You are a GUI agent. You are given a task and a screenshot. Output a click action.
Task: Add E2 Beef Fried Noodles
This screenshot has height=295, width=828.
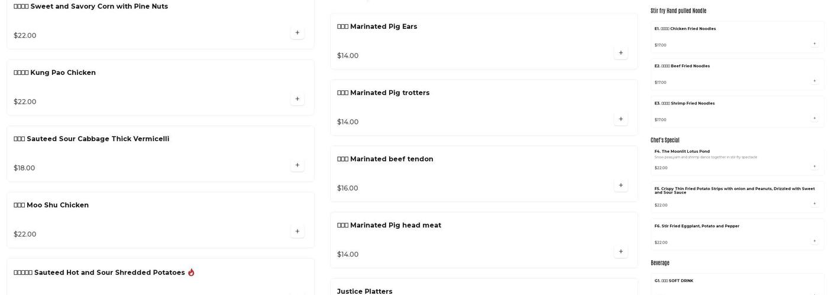814,81
